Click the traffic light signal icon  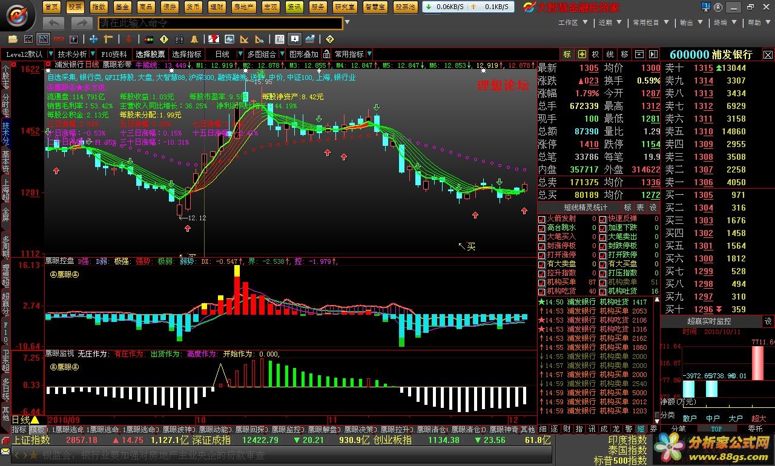(x=148, y=39)
